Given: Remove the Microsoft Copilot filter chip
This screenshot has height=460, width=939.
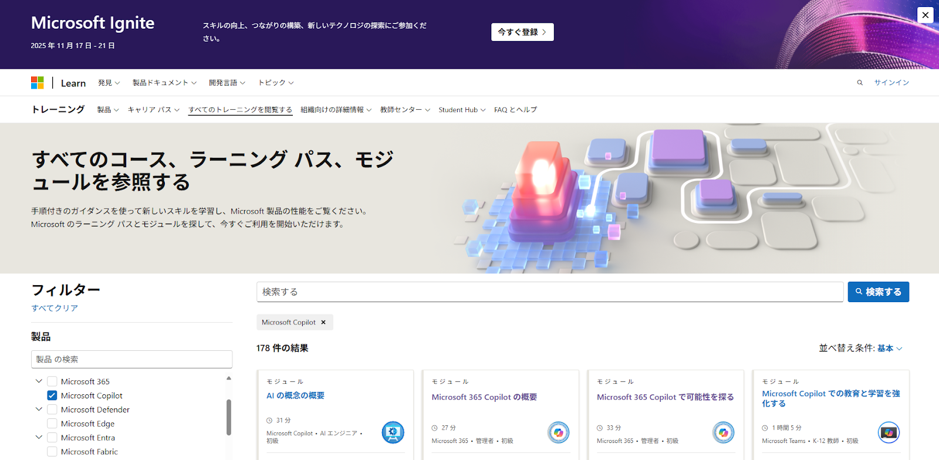Looking at the screenshot, I should tap(323, 322).
